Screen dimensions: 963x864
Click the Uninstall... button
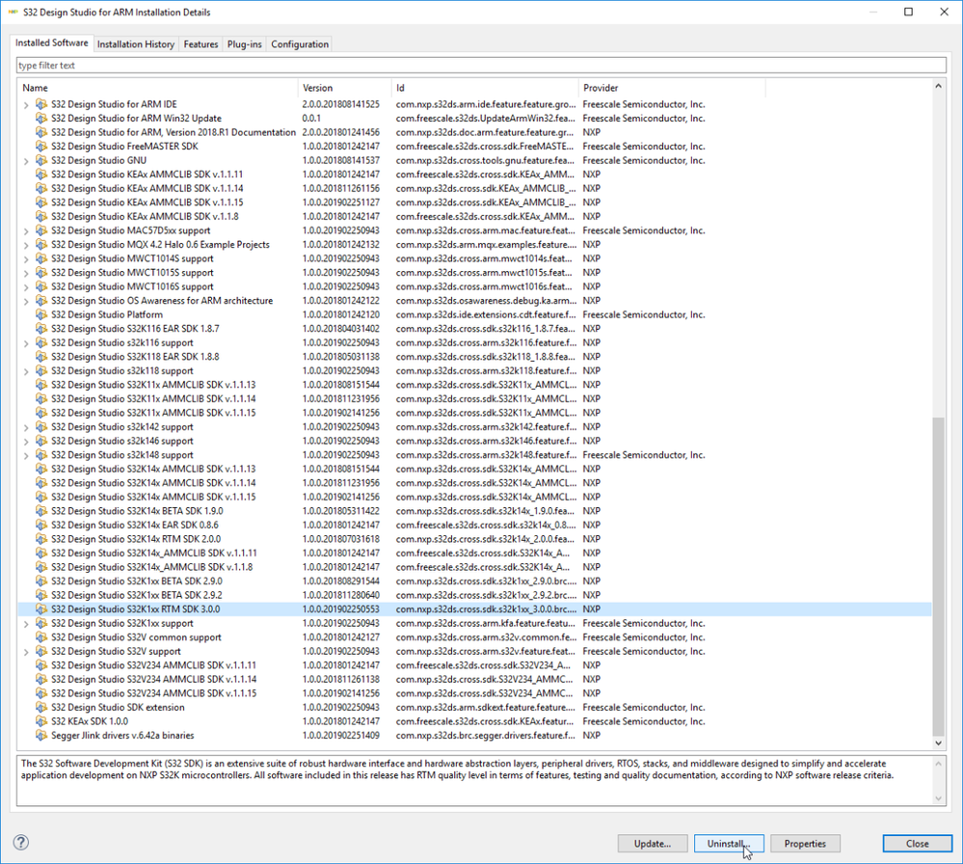pyautogui.click(x=729, y=844)
